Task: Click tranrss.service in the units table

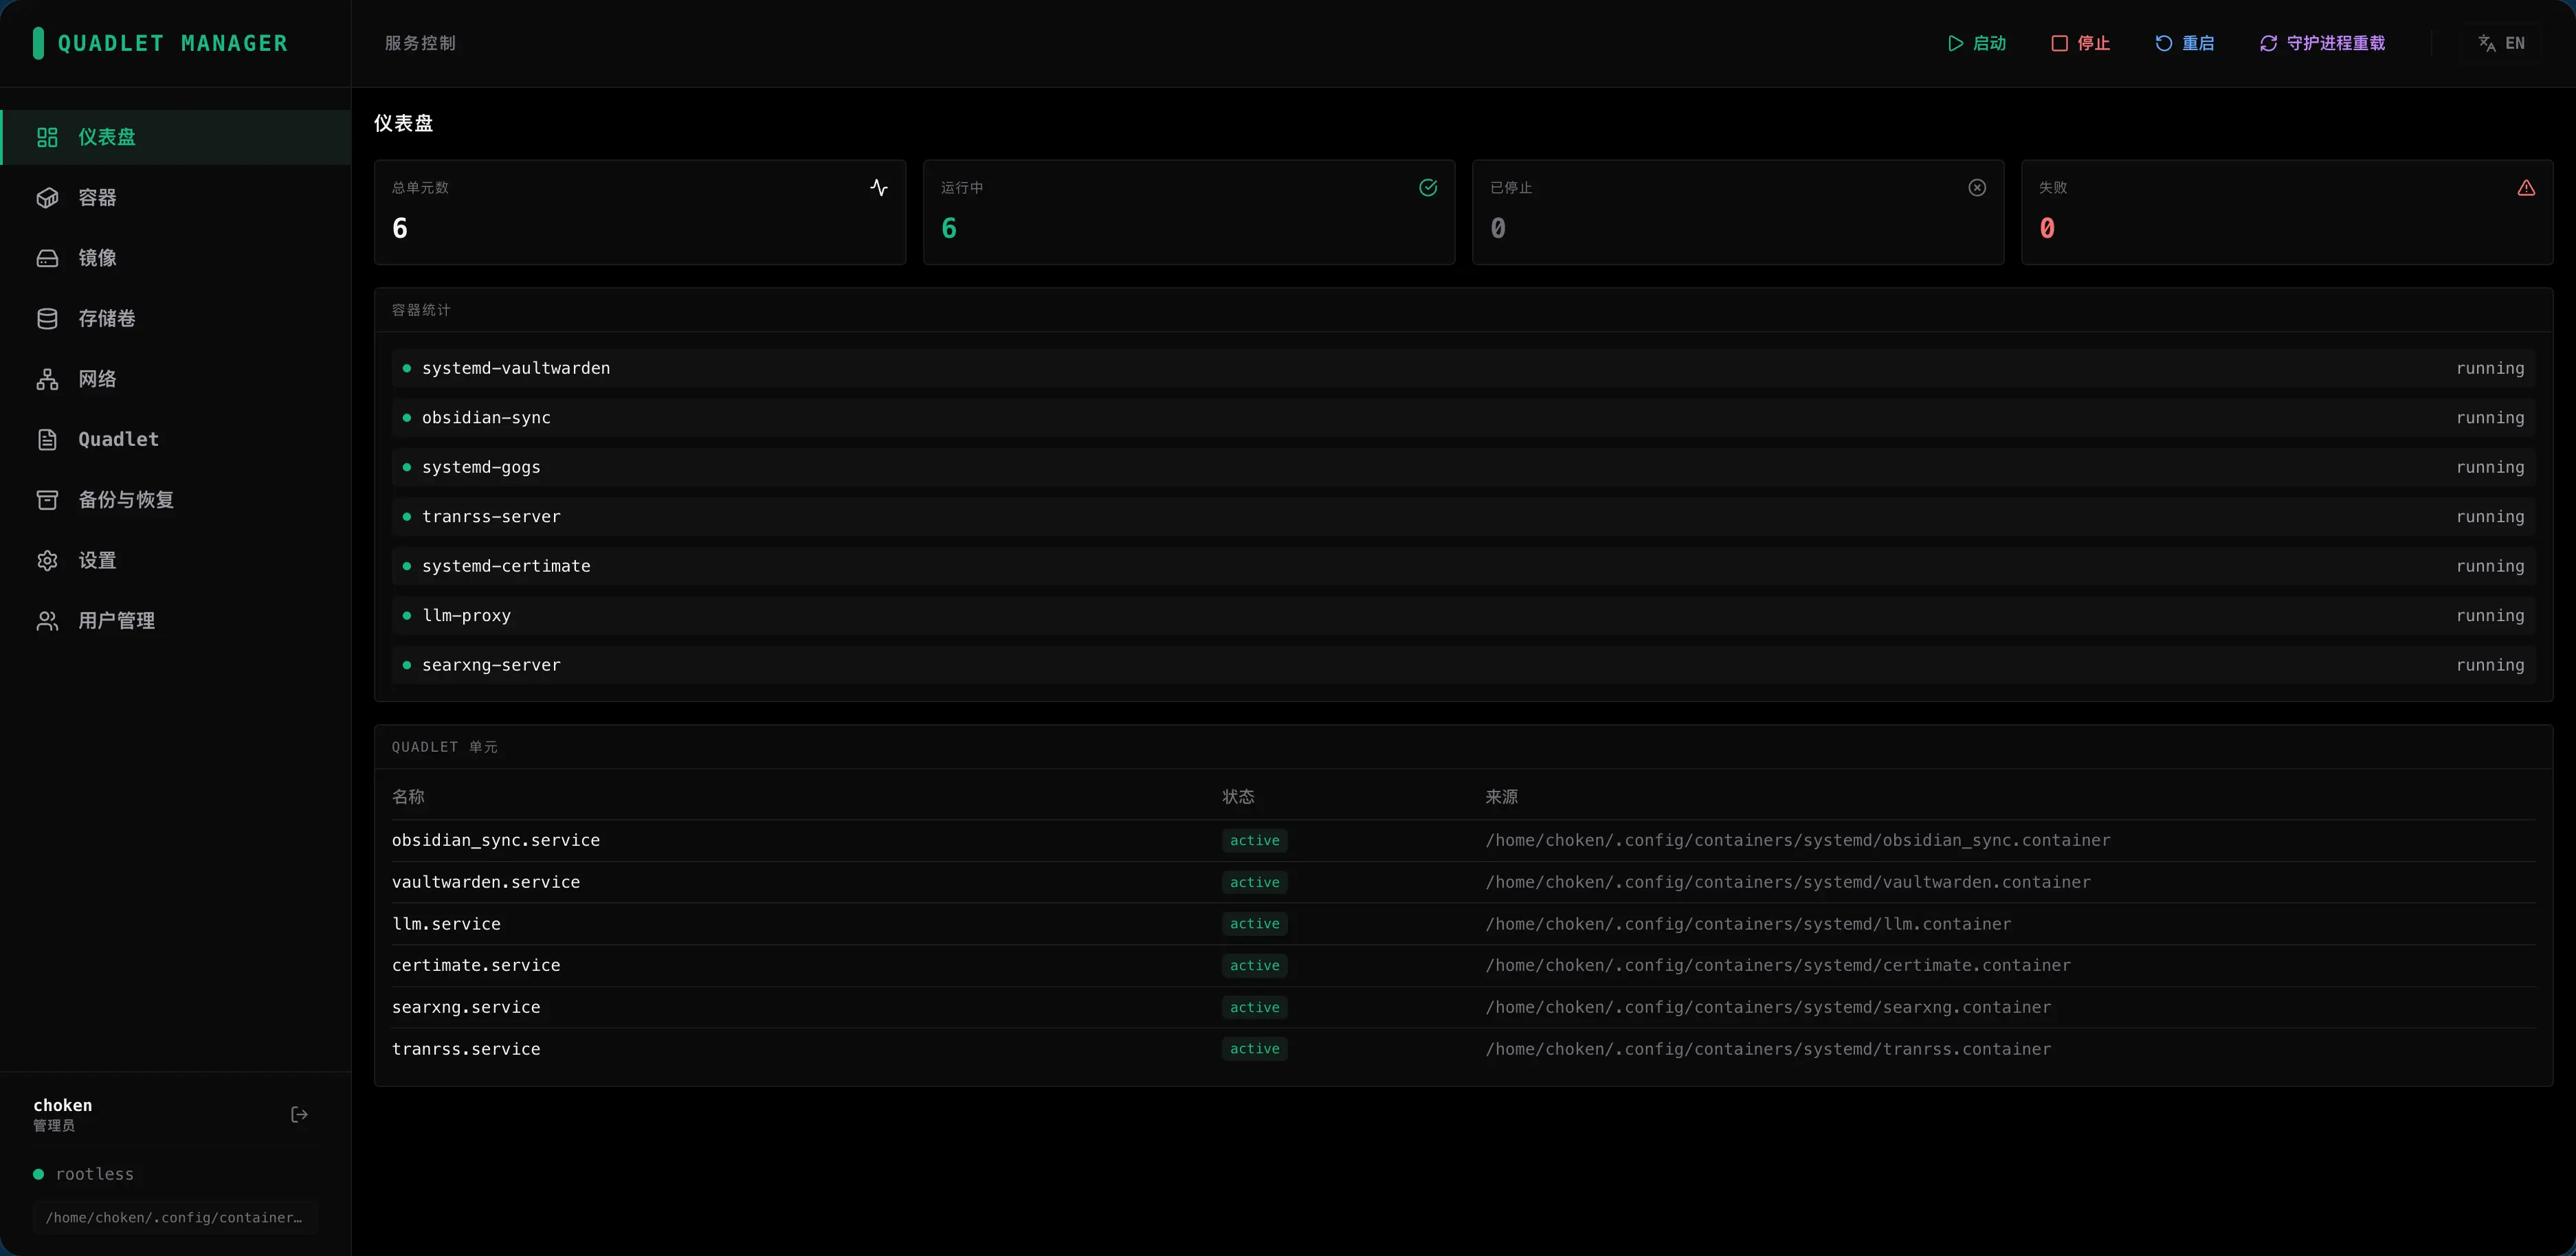Action: click(466, 1049)
